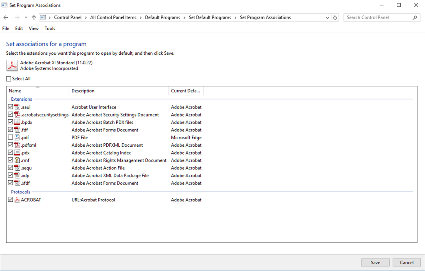The width and height of the screenshot is (425, 271).
Task: Click the search magnifier icon
Action: pyautogui.click(x=415, y=17)
